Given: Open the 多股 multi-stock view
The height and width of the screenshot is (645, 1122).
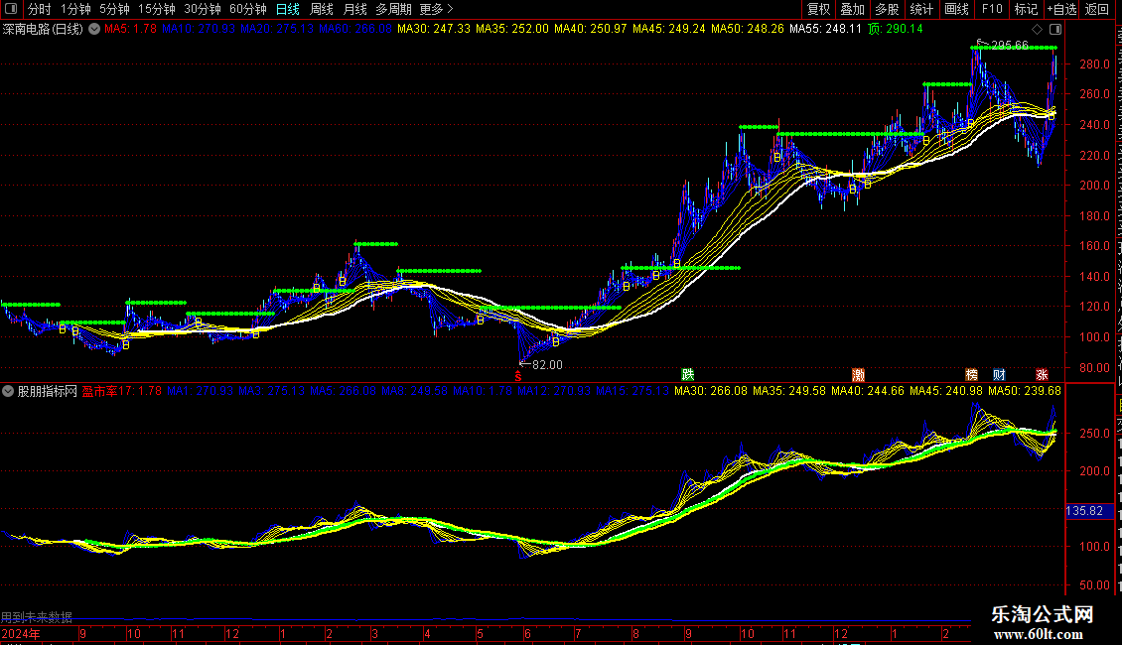Looking at the screenshot, I should [x=888, y=9].
